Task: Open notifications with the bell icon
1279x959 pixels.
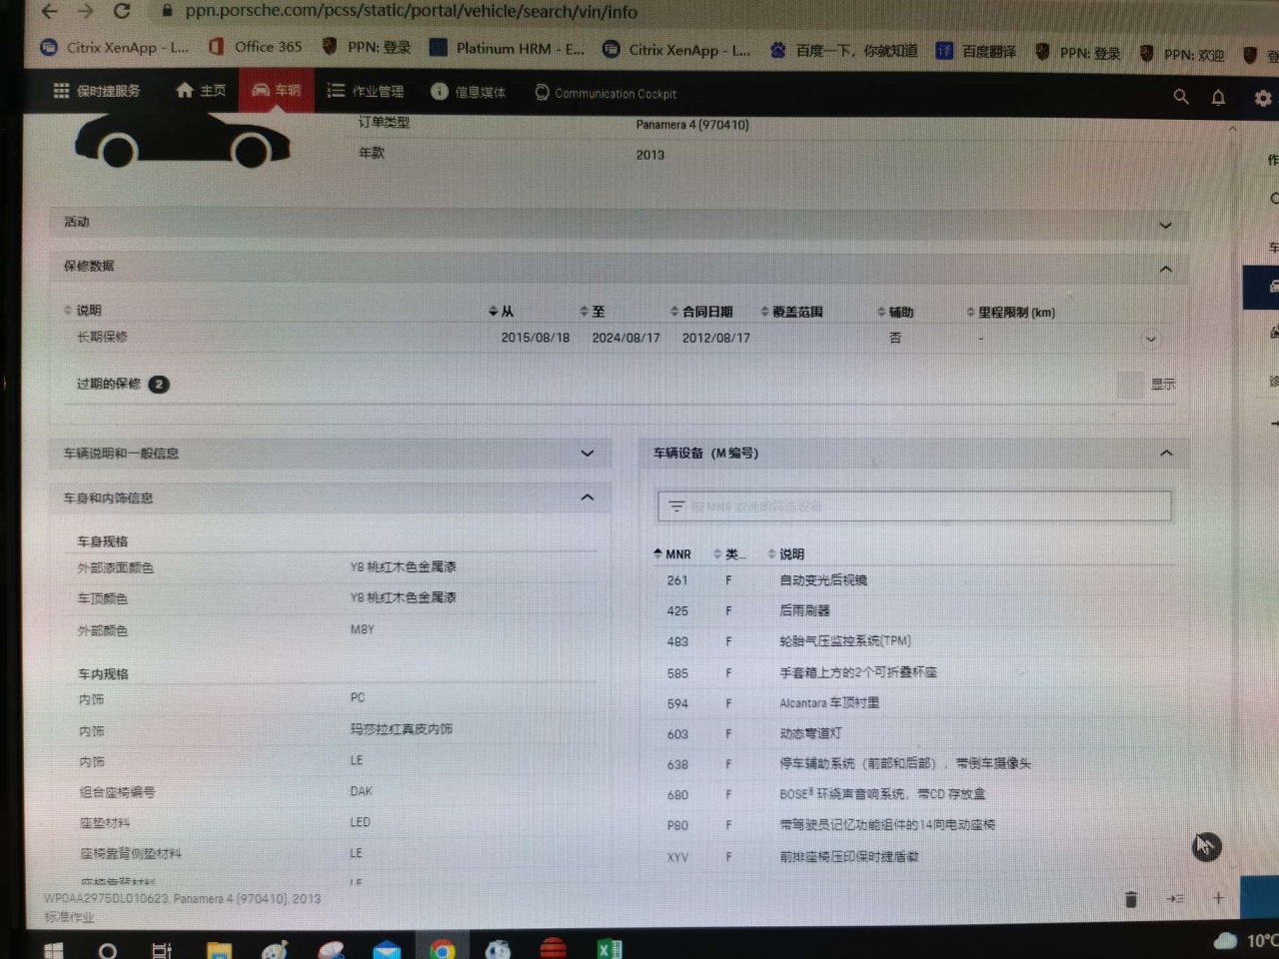Action: coord(1218,97)
